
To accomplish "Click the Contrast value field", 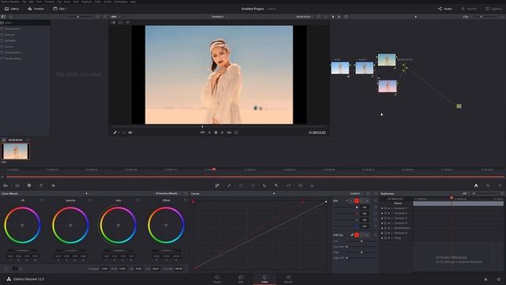I will (104, 268).
